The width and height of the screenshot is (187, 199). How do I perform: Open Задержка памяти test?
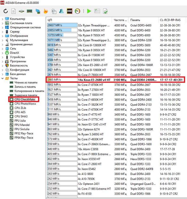[26, 95]
